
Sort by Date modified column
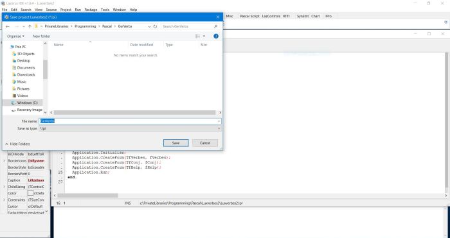click(x=141, y=45)
